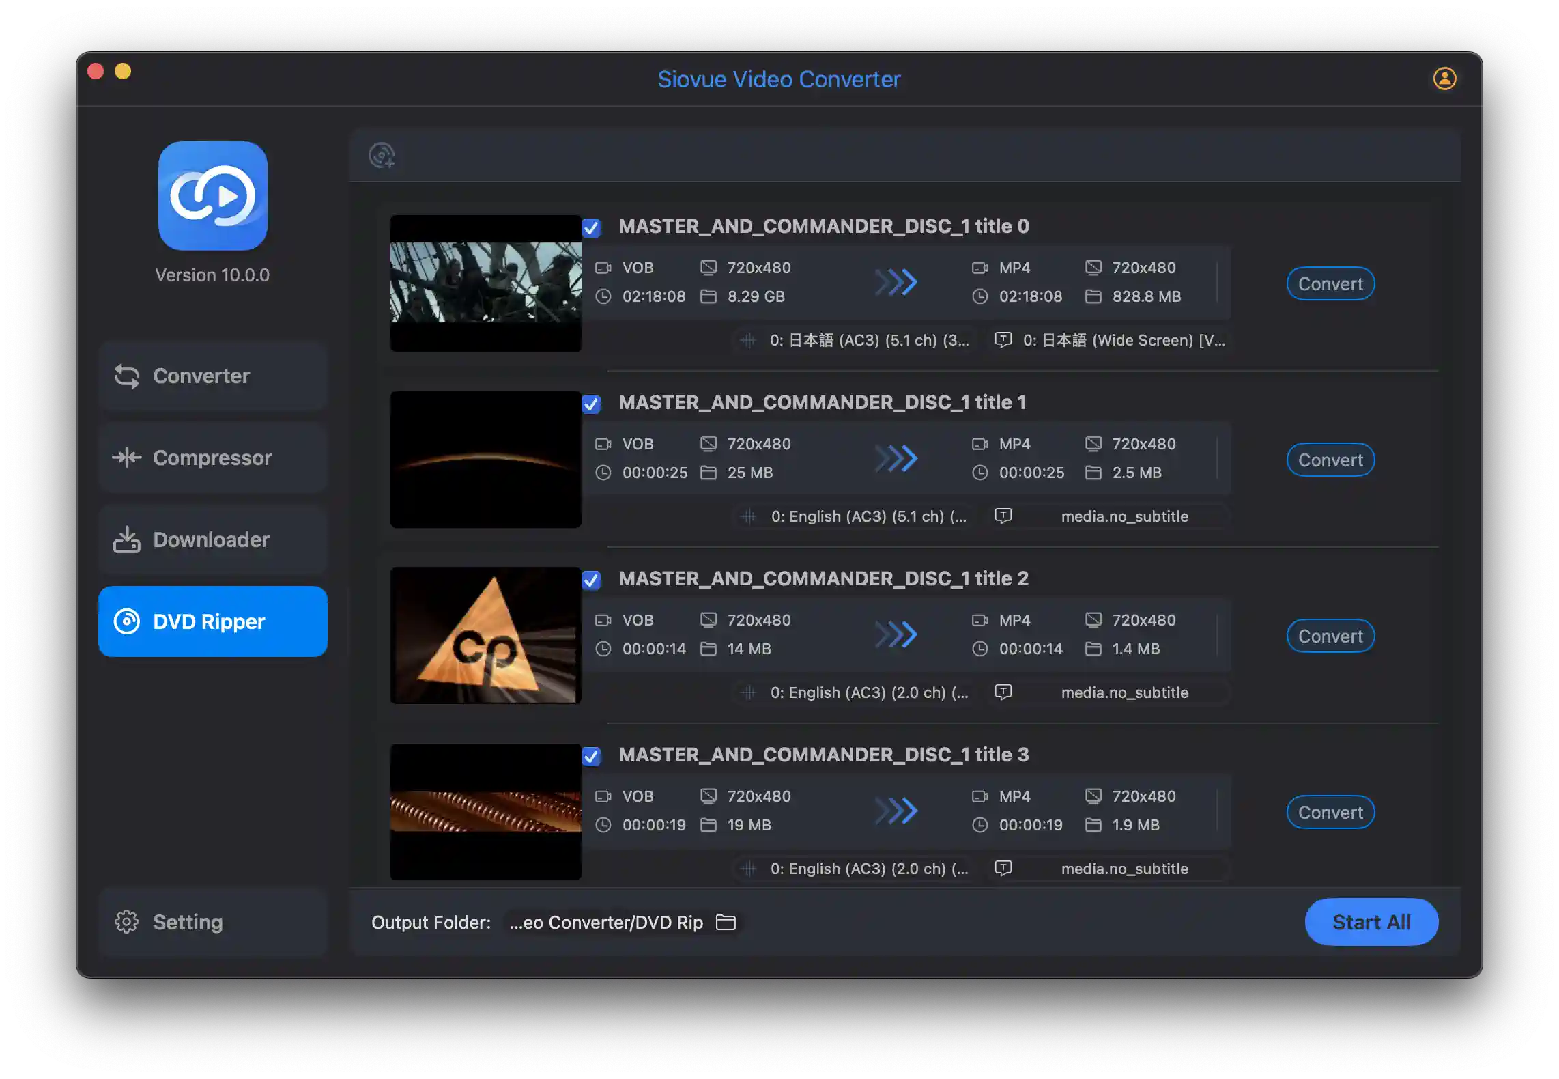Click the Start All button
Image resolution: width=1559 pixels, height=1079 pixels.
[1371, 922]
